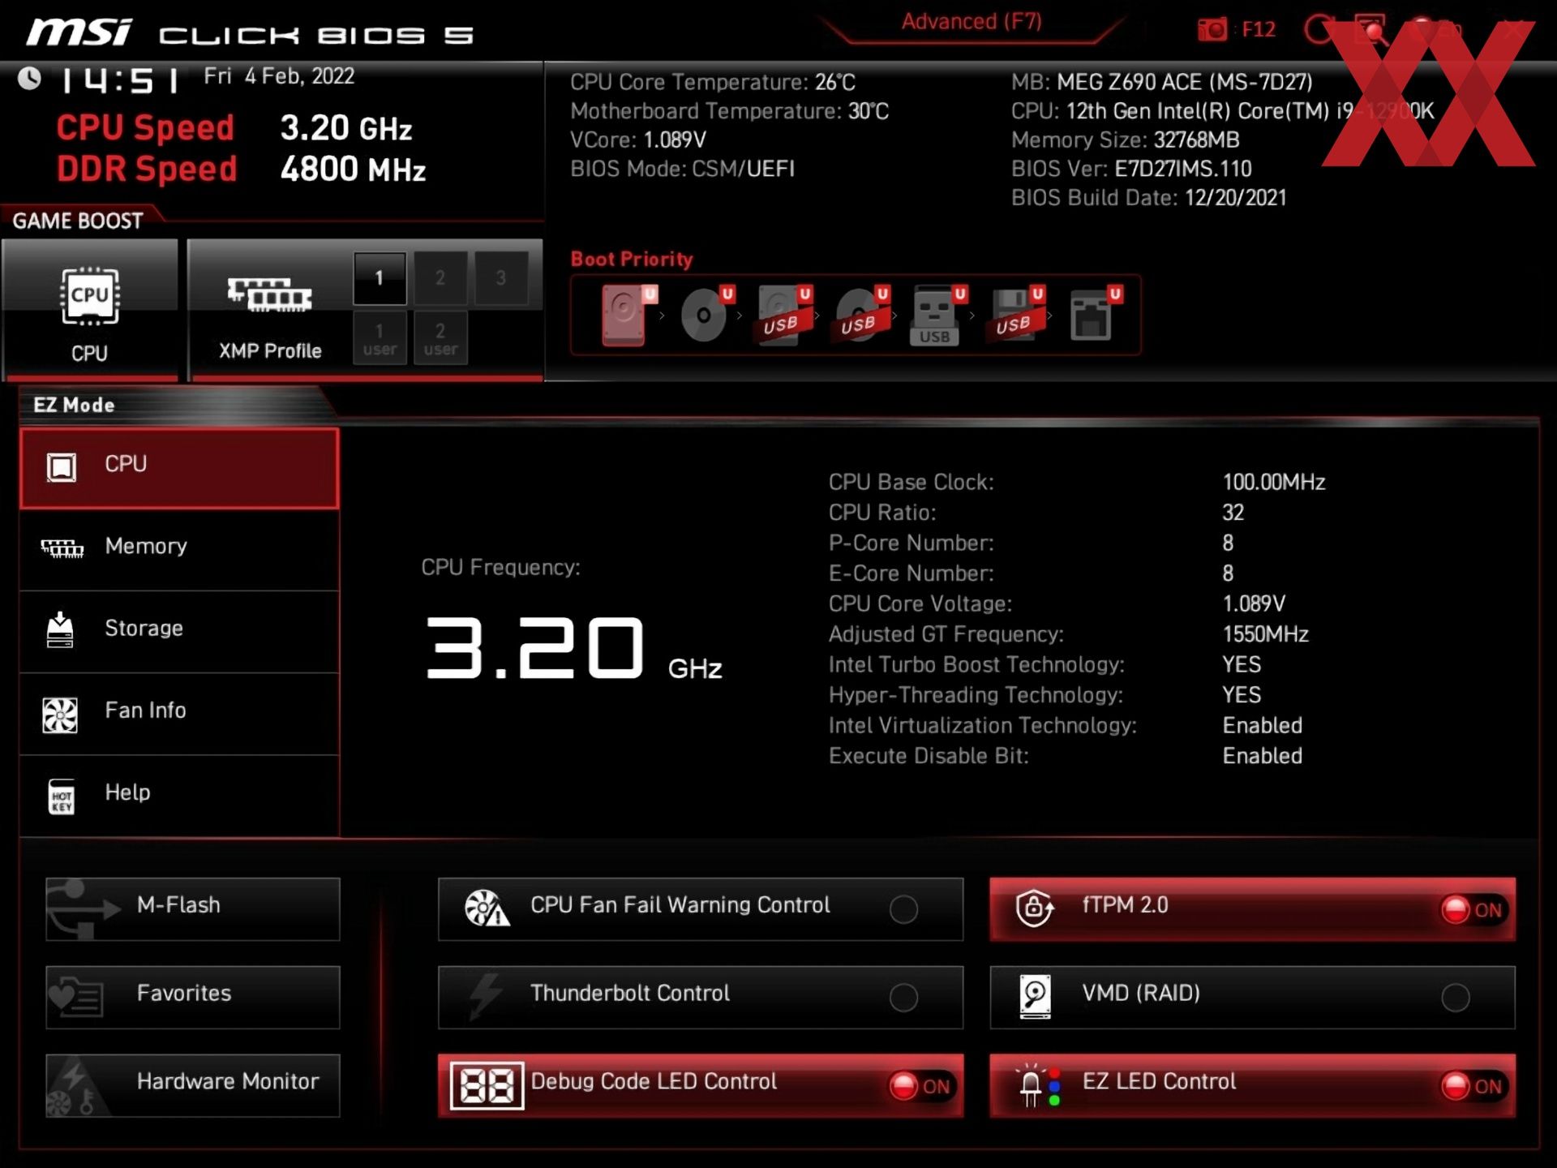Expand XMP Profile slot 2 option
Viewport: 1557px width, 1168px height.
click(438, 277)
